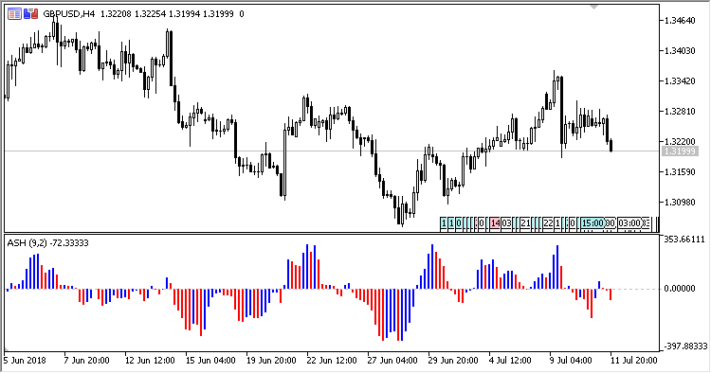Image resolution: width=711 pixels, height=373 pixels.
Task: Click the 27 Jun 04:00 time label
Action: tap(392, 361)
